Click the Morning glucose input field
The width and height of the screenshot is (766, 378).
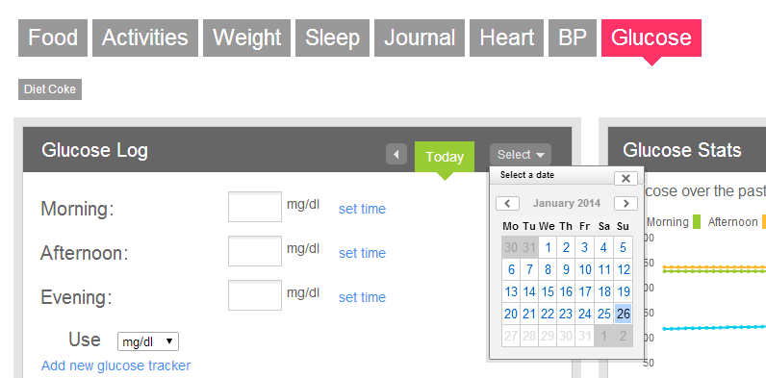point(255,207)
